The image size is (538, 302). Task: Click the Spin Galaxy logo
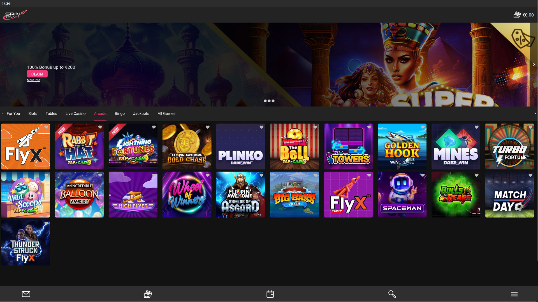(x=15, y=15)
